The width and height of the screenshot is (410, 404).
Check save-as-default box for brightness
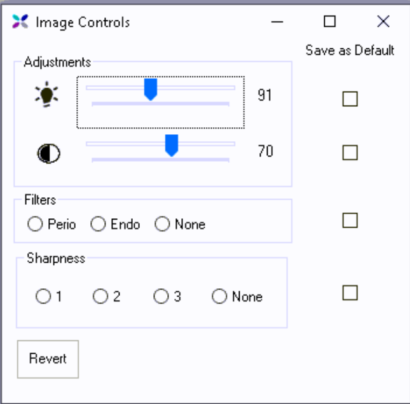click(x=350, y=99)
